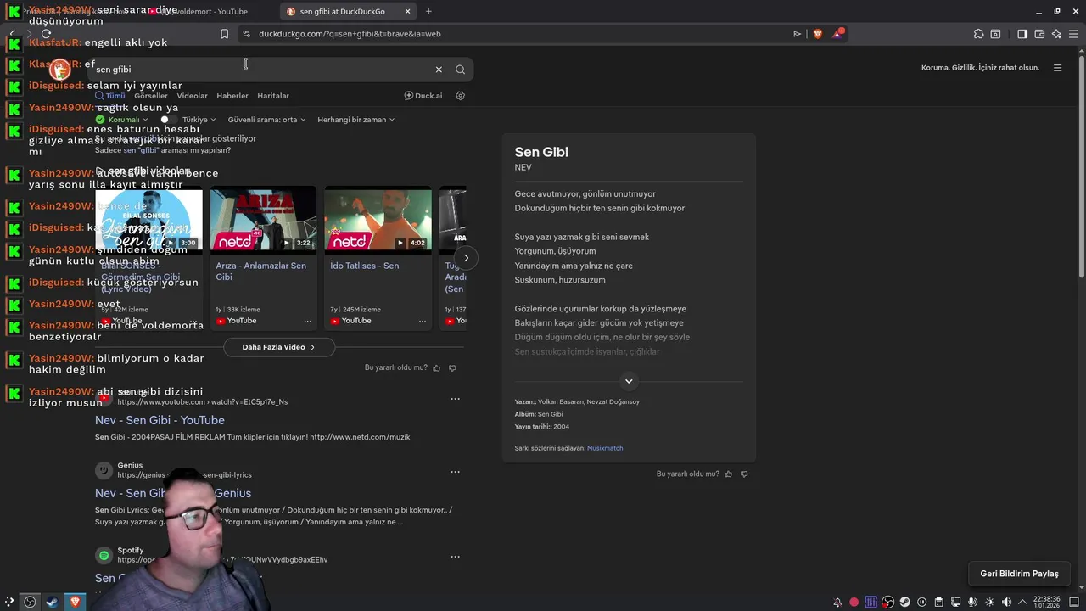Image resolution: width=1086 pixels, height=611 pixels.
Task: Open Arıza - Anlamazlar Sen Gibi title
Action: pyautogui.click(x=260, y=271)
